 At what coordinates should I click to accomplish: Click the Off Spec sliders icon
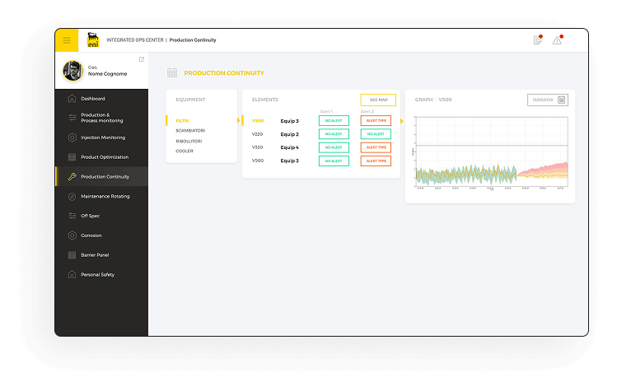point(72,216)
